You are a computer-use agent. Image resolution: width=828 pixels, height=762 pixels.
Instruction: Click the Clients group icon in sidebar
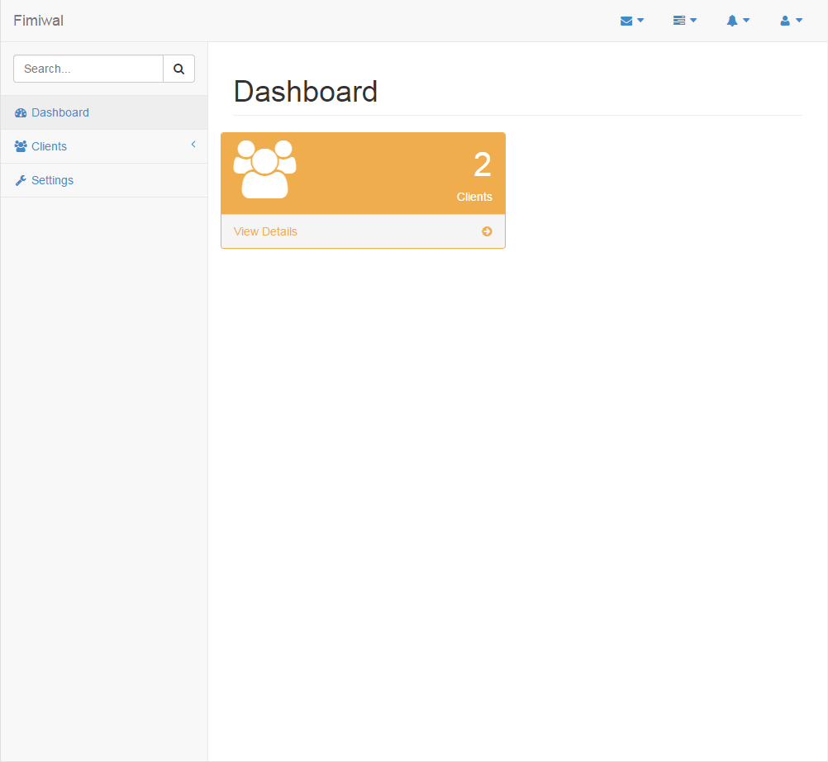pyautogui.click(x=21, y=146)
